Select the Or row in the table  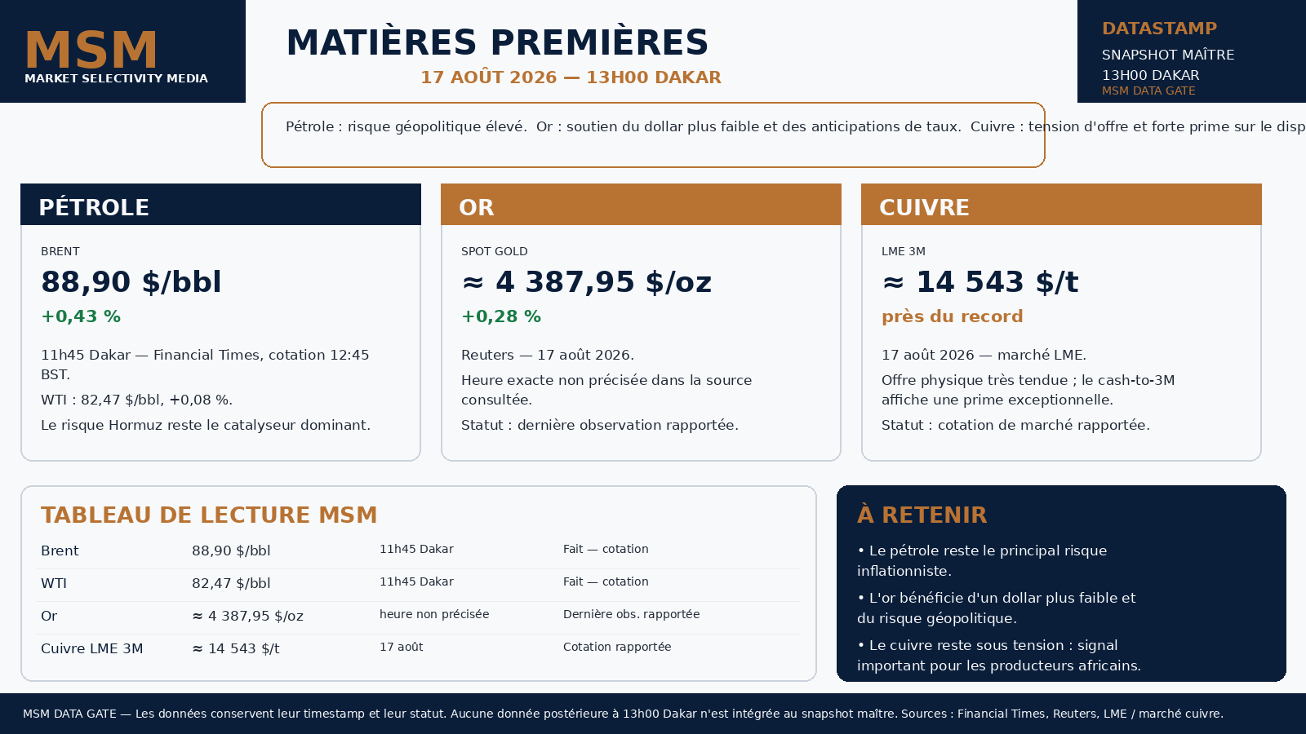click(419, 616)
